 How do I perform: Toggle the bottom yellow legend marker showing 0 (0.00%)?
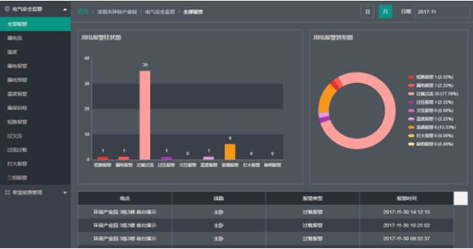coord(411,144)
